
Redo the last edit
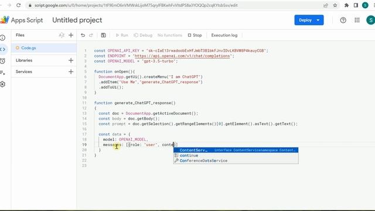pyautogui.click(x=91, y=35)
